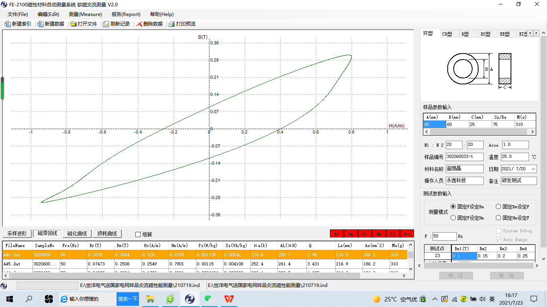Select 固定F设定Bm measurement mode
Viewport: 547px width, 307px height.
tap(453, 207)
